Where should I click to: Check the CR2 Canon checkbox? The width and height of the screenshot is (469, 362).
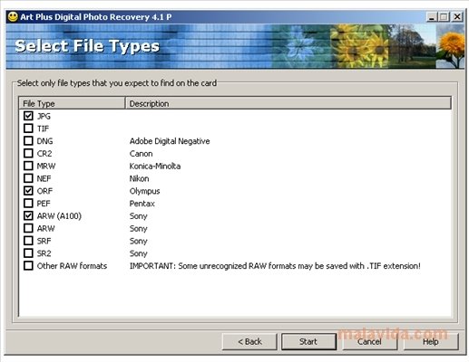[x=28, y=153]
